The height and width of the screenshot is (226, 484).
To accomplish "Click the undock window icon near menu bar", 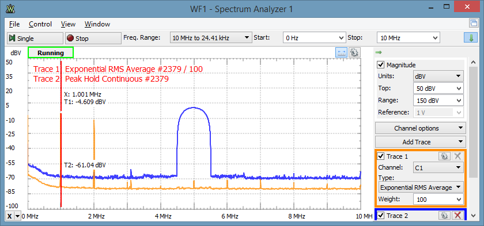I will (x=473, y=23).
